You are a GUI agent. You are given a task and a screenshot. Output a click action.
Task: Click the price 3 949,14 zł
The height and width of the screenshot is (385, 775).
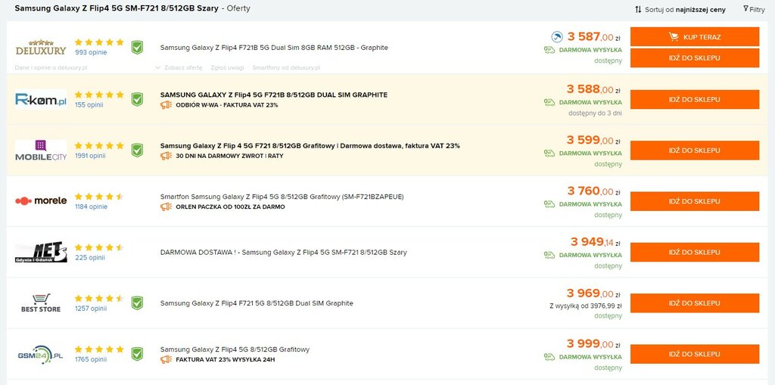pos(596,242)
